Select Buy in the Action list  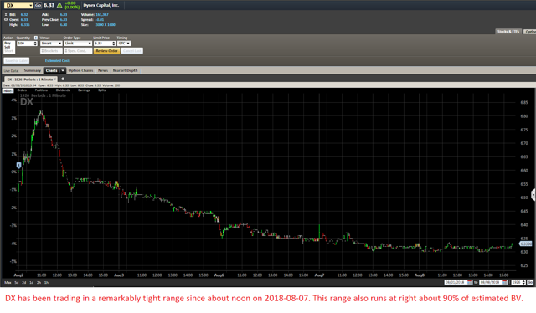8,44
